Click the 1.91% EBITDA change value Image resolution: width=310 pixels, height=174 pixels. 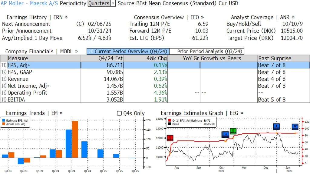pyautogui.click(x=160, y=99)
